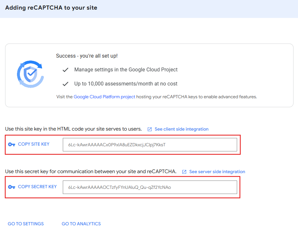Open See server side integration link
The height and width of the screenshot is (233, 298).
(x=217, y=172)
